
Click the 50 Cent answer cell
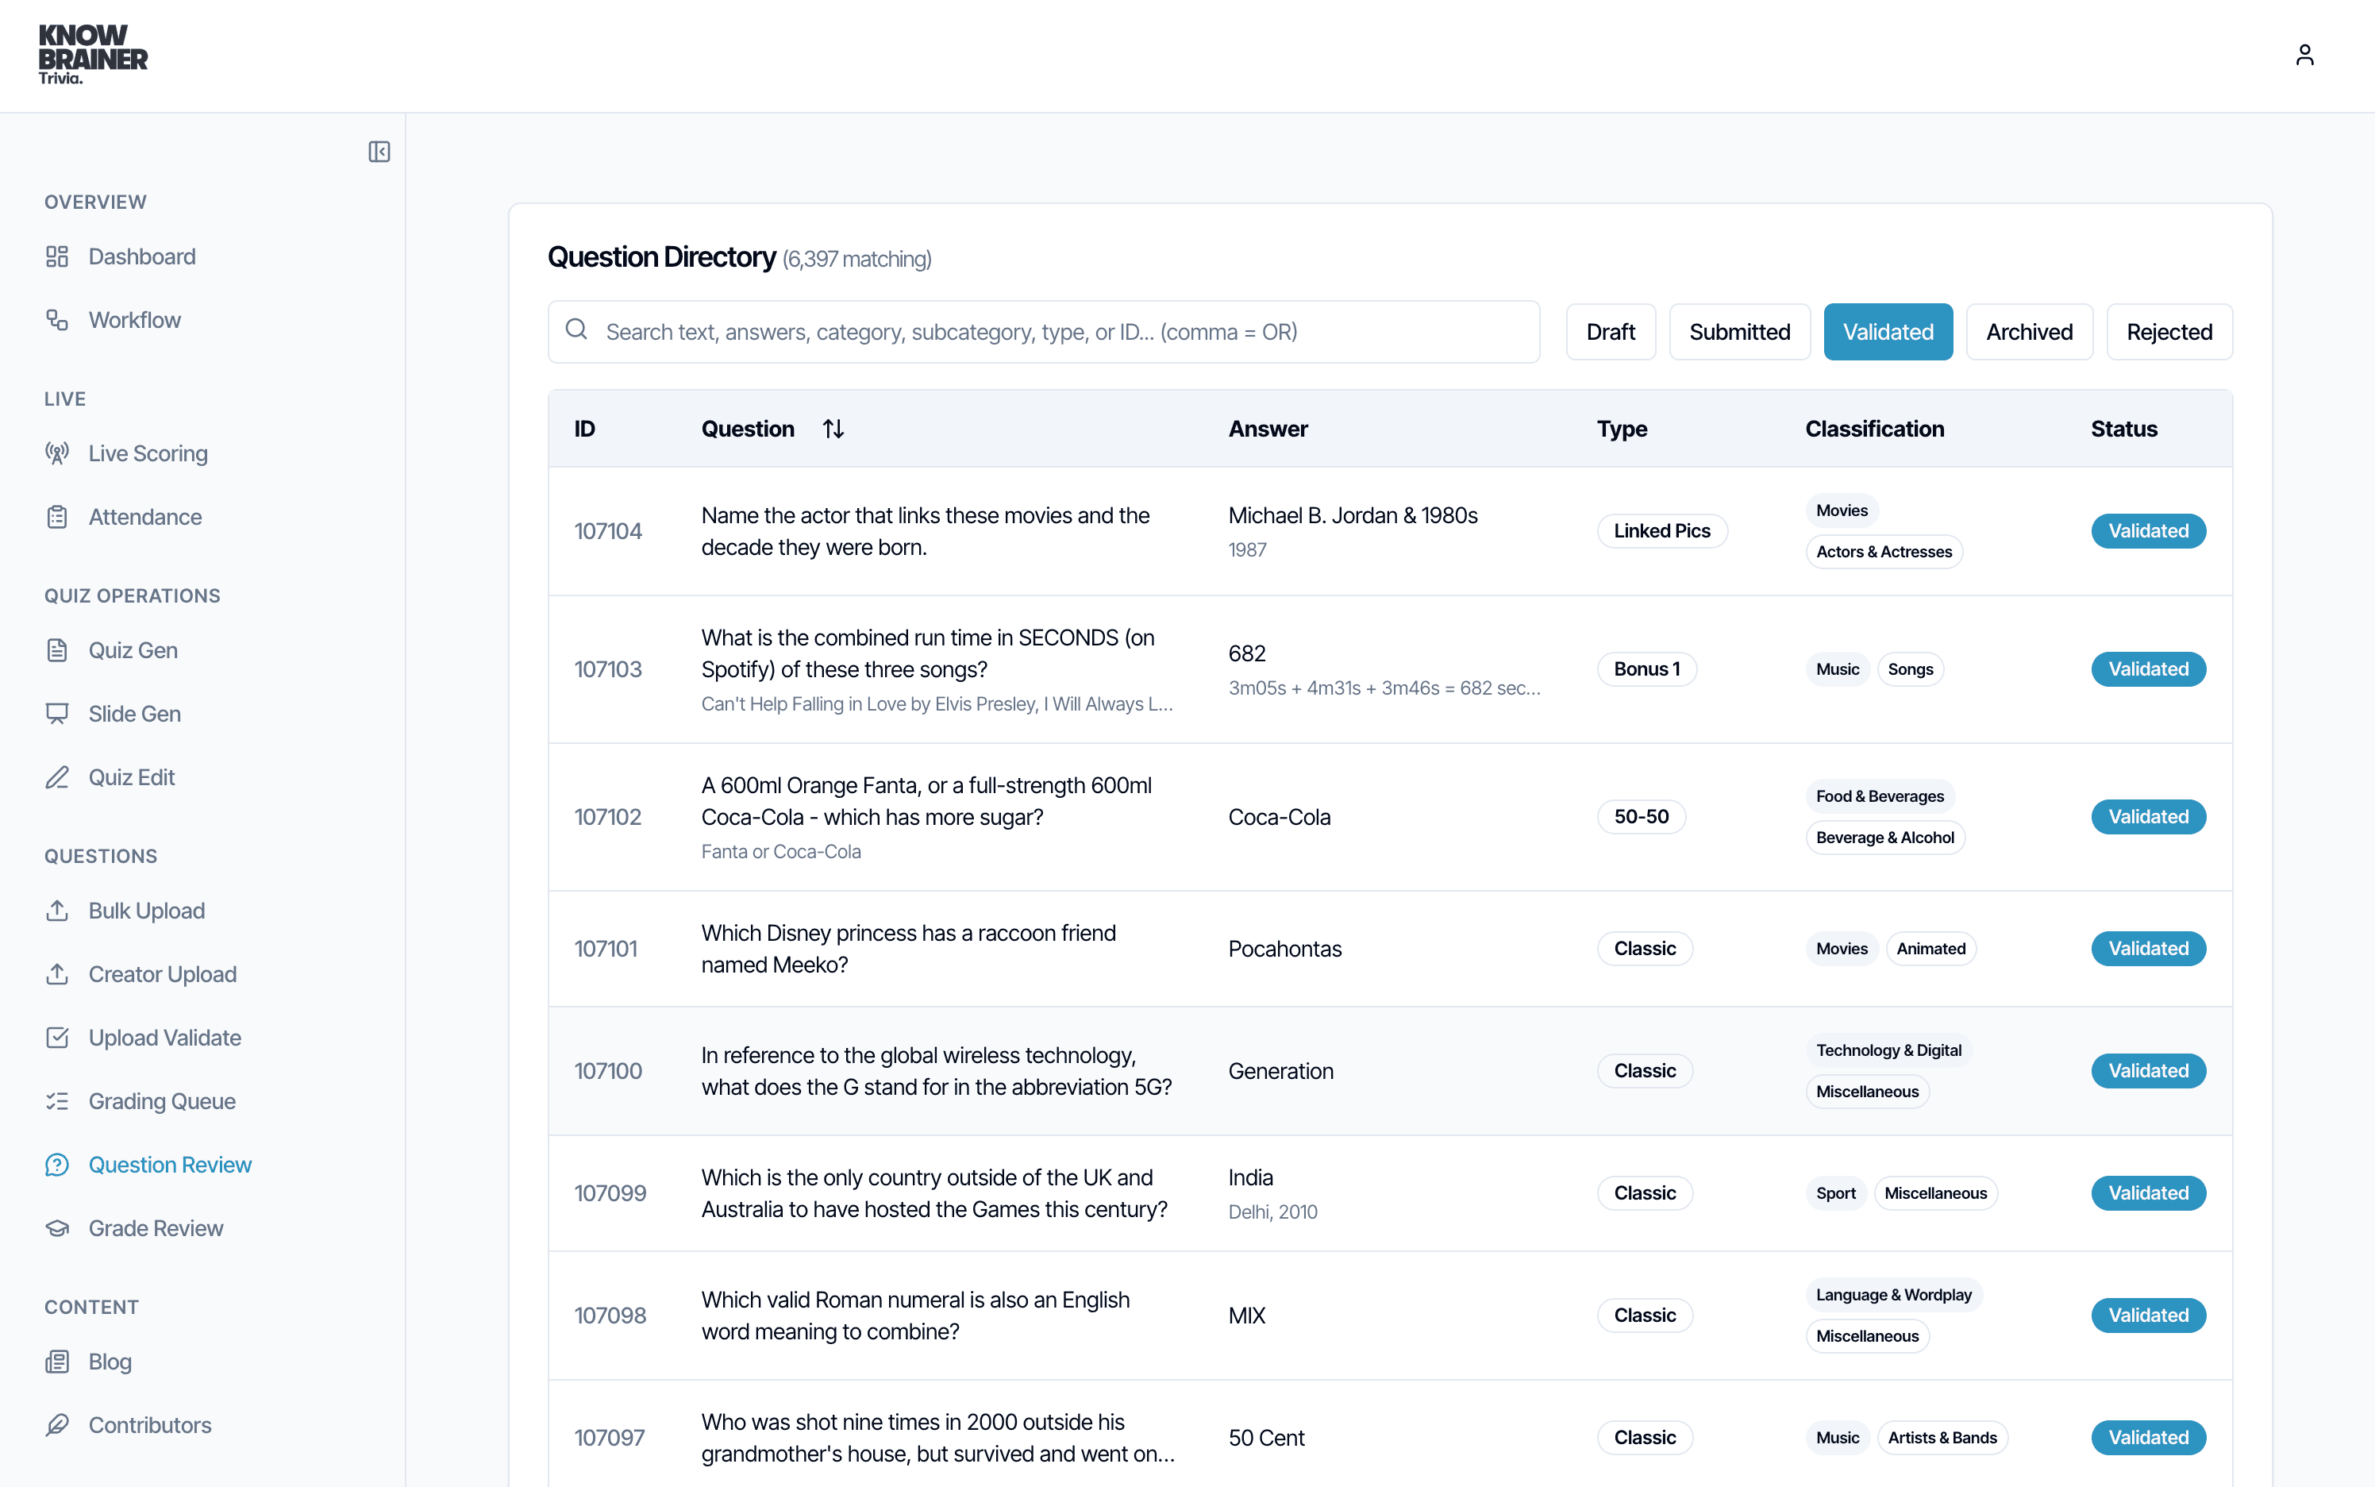point(1266,1437)
